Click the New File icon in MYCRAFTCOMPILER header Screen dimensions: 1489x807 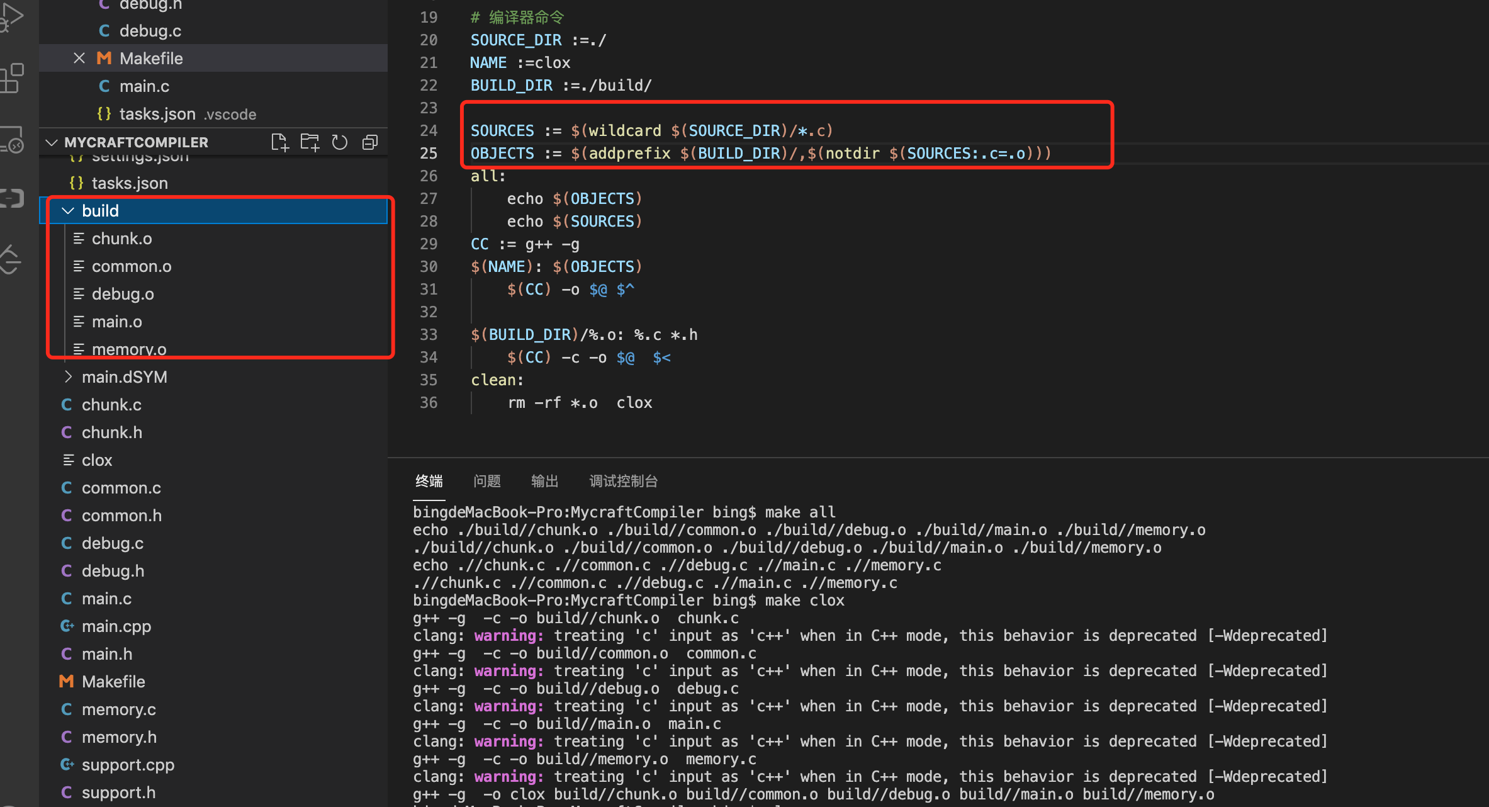(x=279, y=142)
